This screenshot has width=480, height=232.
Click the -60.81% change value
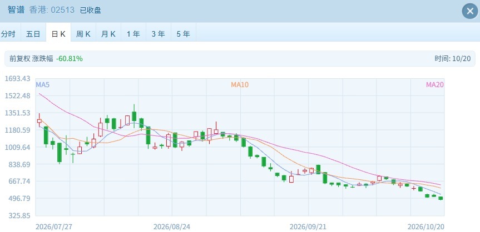coord(69,59)
